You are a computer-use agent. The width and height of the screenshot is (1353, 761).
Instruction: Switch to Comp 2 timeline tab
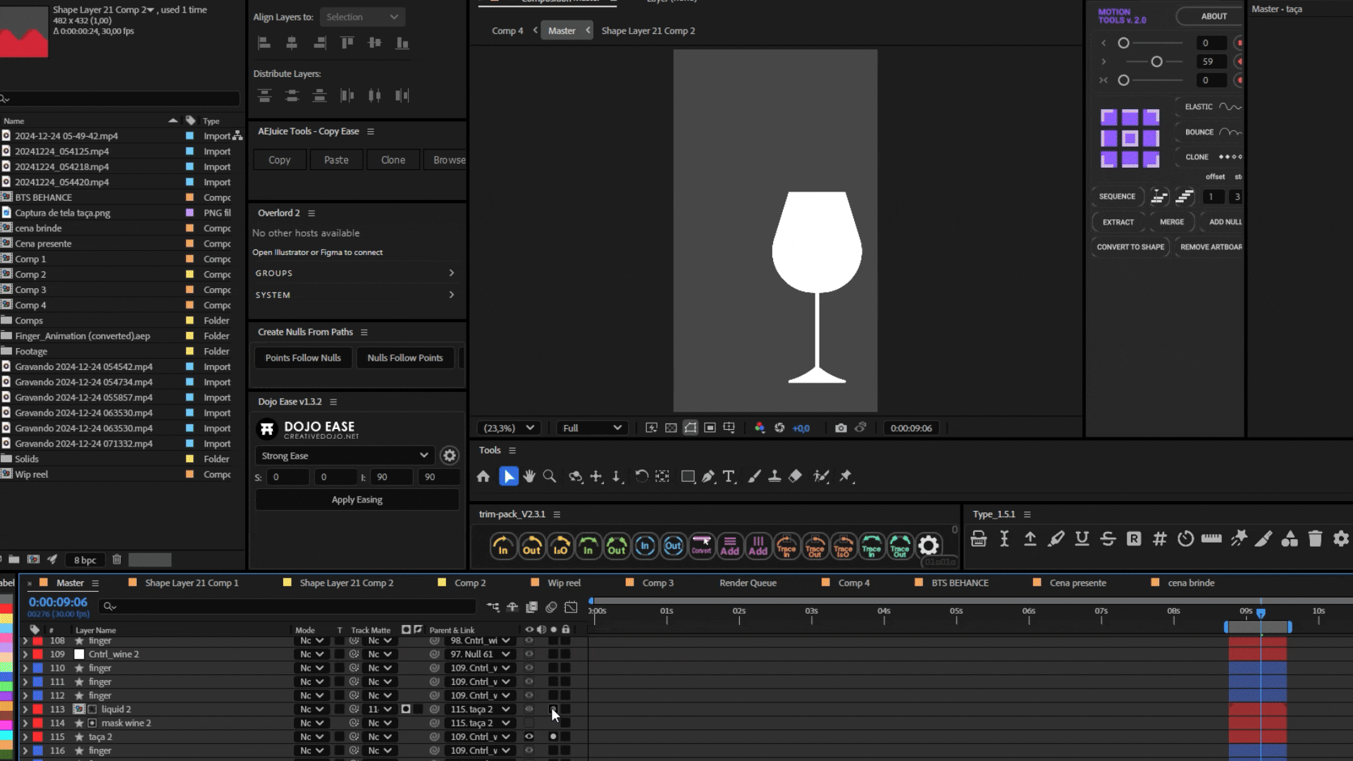click(470, 583)
